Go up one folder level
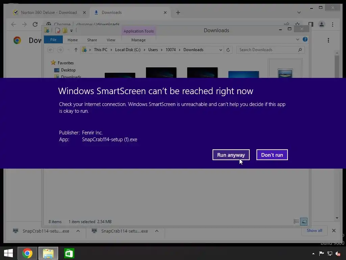Screen dimensions: 346x260 76,50
